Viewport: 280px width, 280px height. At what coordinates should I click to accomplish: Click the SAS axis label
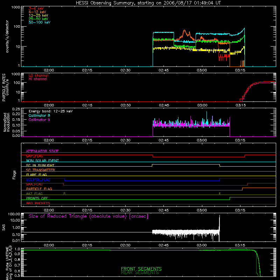coord(3,227)
